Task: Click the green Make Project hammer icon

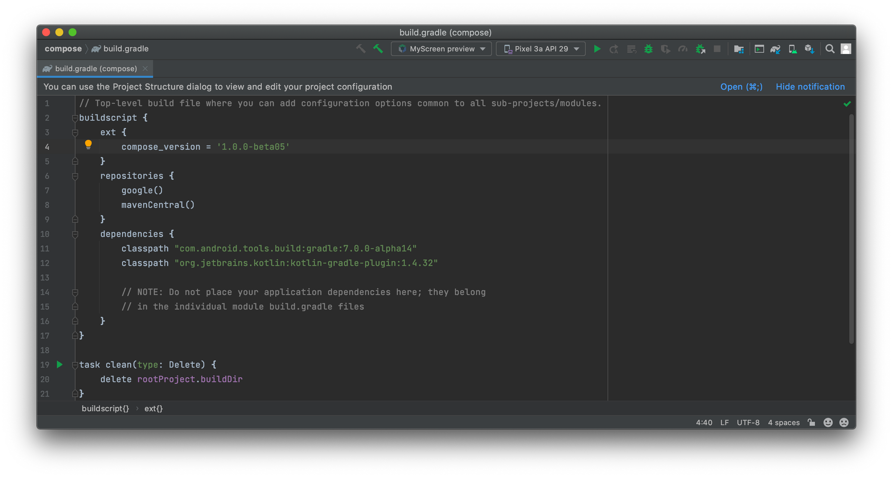Action: click(378, 49)
